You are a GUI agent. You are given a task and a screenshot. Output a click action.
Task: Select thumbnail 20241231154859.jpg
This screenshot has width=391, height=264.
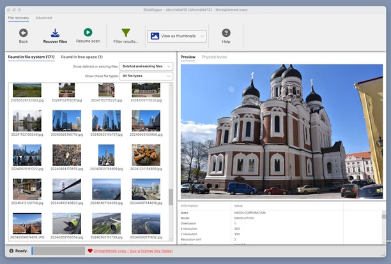coord(146,154)
